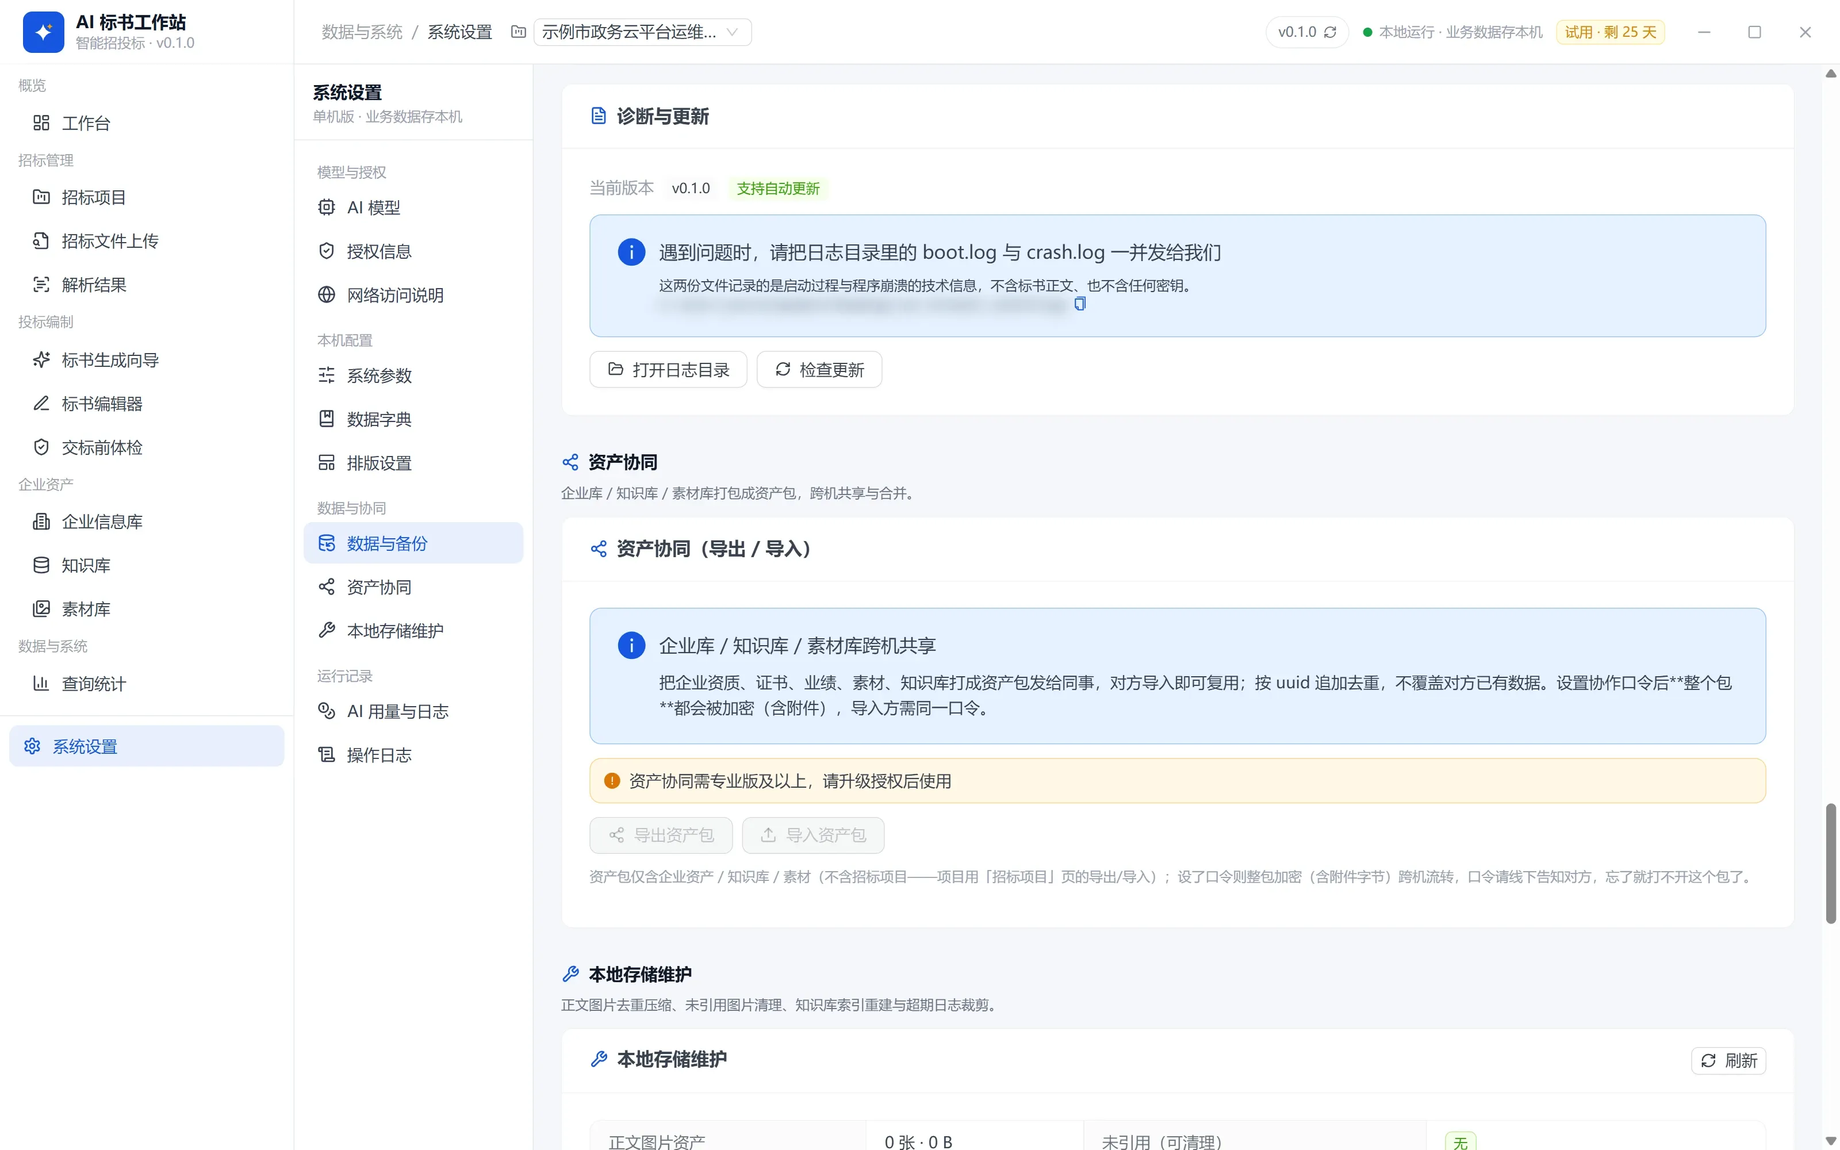This screenshot has height=1150, width=1840.
Task: Click the 本地运行 status indicator
Action: coord(1452,32)
